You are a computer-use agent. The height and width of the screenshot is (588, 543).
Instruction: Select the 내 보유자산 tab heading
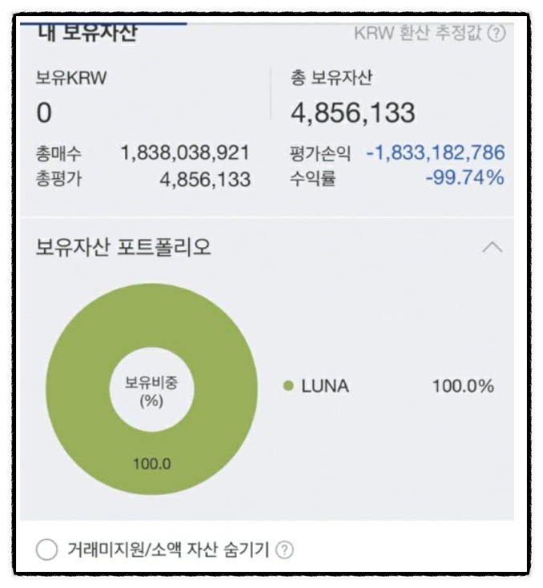click(x=87, y=33)
